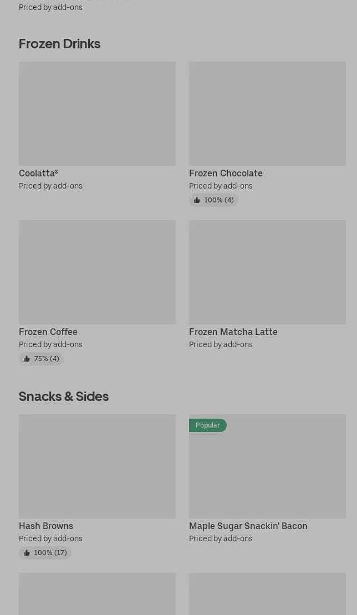Open the Frozen Chocolate item image
Screen dimensions: 357x615
[x=267, y=114]
